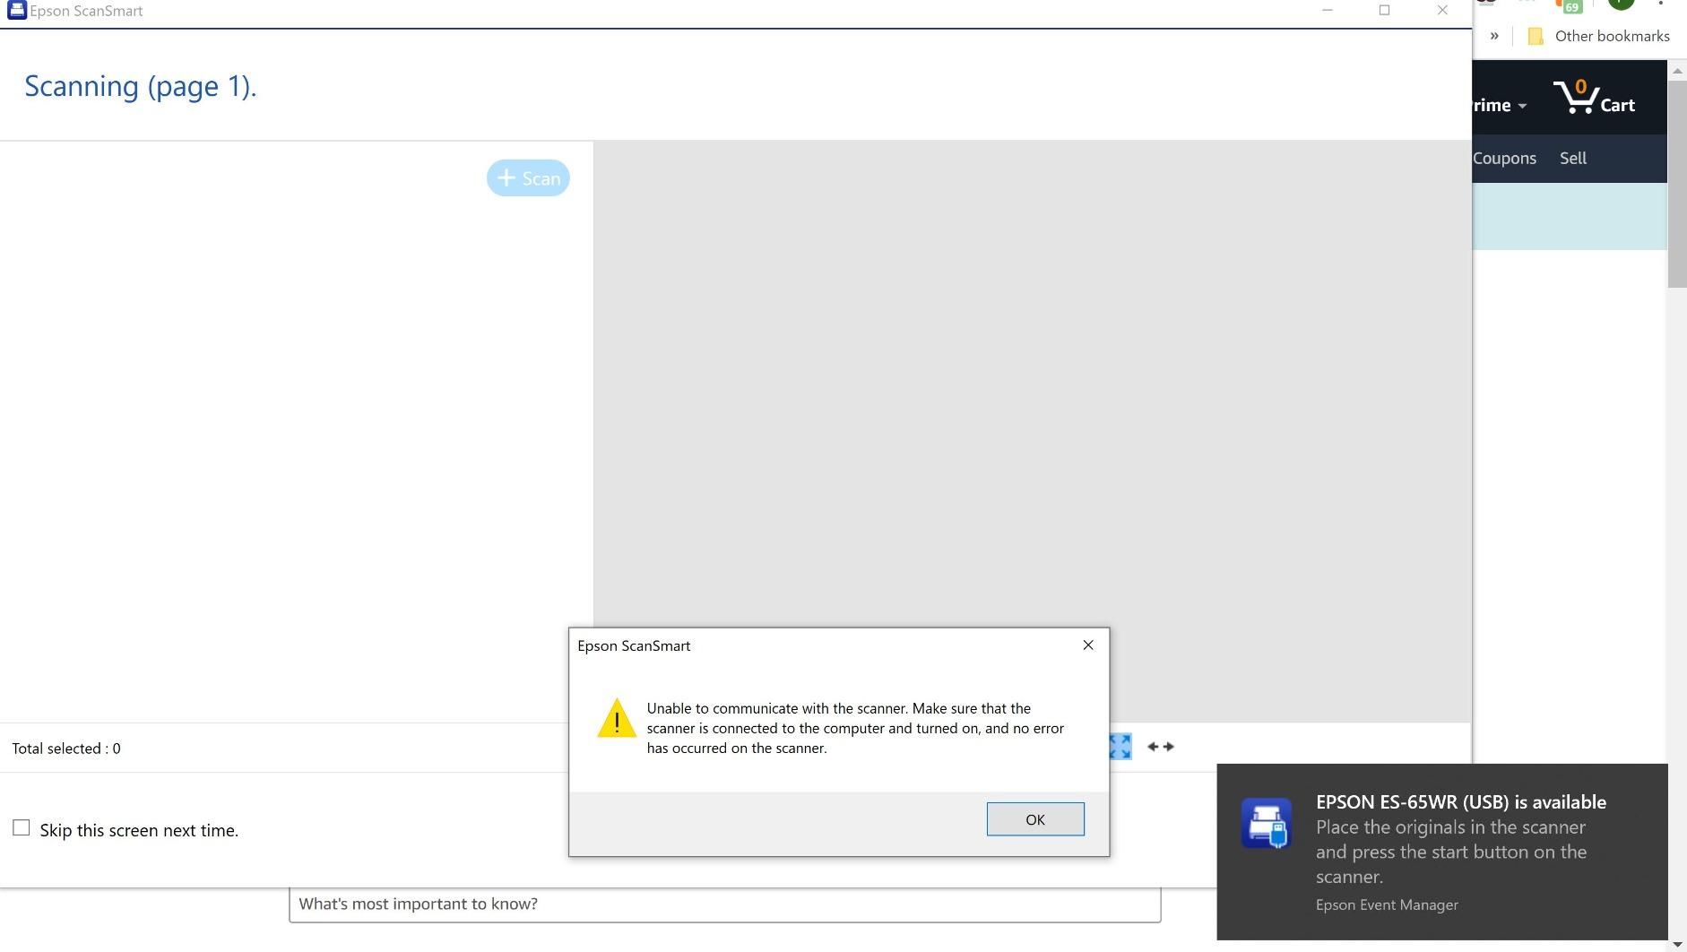Viewport: 1687px width, 952px height.
Task: Open the Sell link in browser
Action: [x=1573, y=159]
